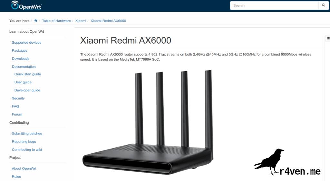Open the Forum link

click(17, 114)
